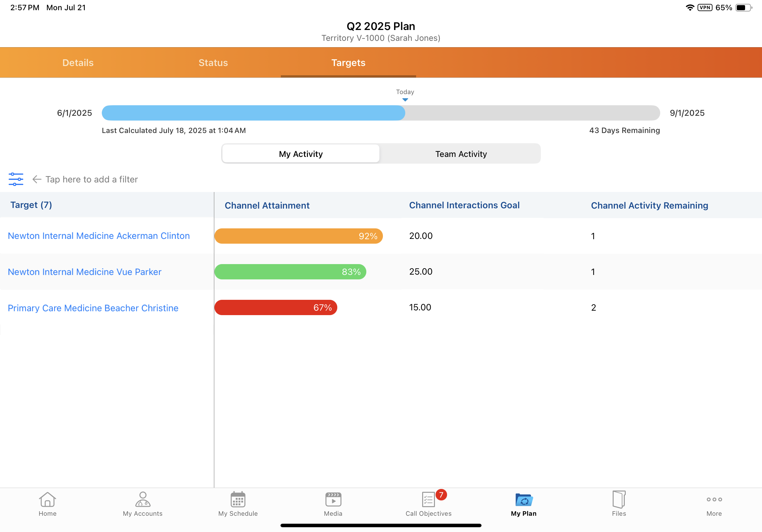Select the My Plan icon

pos(524,499)
